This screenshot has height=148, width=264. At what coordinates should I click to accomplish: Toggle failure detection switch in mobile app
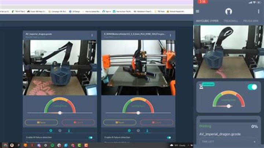point(252,87)
